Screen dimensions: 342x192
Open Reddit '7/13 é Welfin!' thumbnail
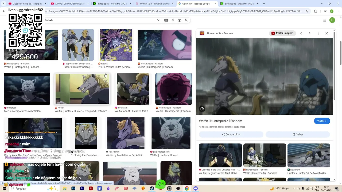pos(116,45)
